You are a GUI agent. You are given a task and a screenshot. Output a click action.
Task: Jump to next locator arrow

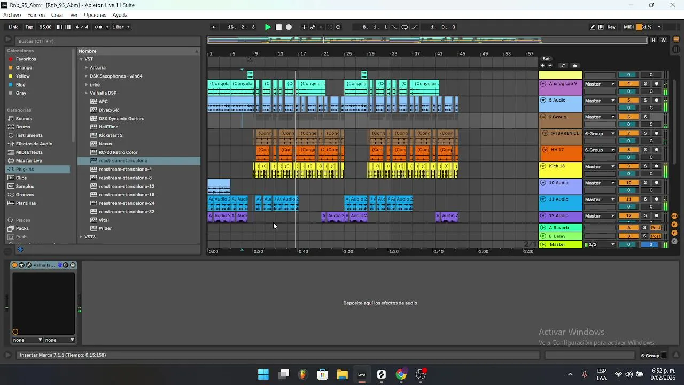click(550, 65)
